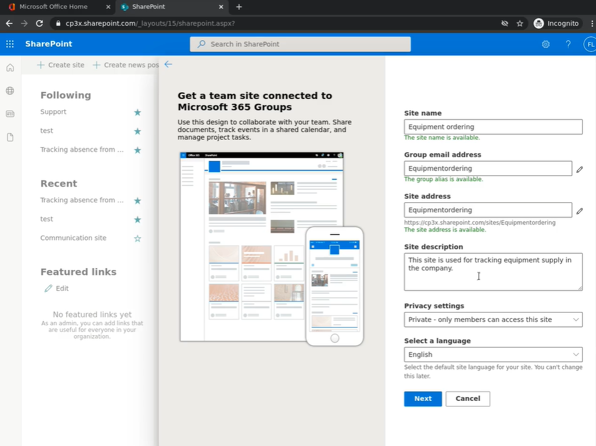The height and width of the screenshot is (446, 596).
Task: Click Edit under Featured links
Action: pyautogui.click(x=56, y=288)
